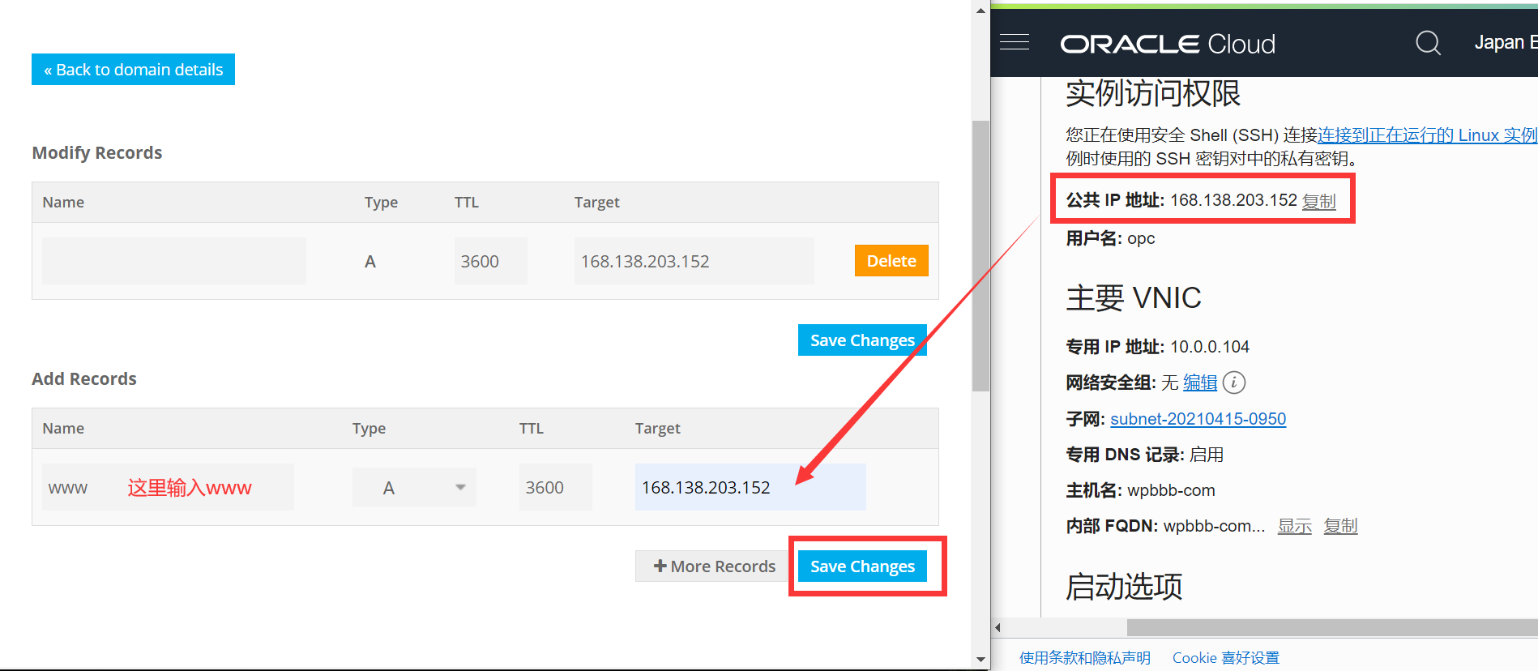This screenshot has width=1538, height=671.
Task: Focus the Target field in Modify Records
Action: click(x=694, y=261)
